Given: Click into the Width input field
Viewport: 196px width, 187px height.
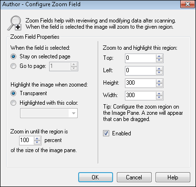Looking at the screenshot, I should click(141, 96).
